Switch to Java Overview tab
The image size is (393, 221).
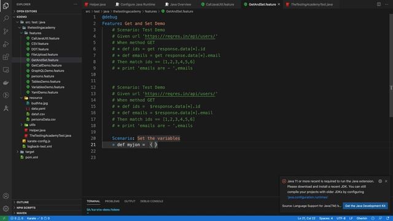tap(178, 4)
